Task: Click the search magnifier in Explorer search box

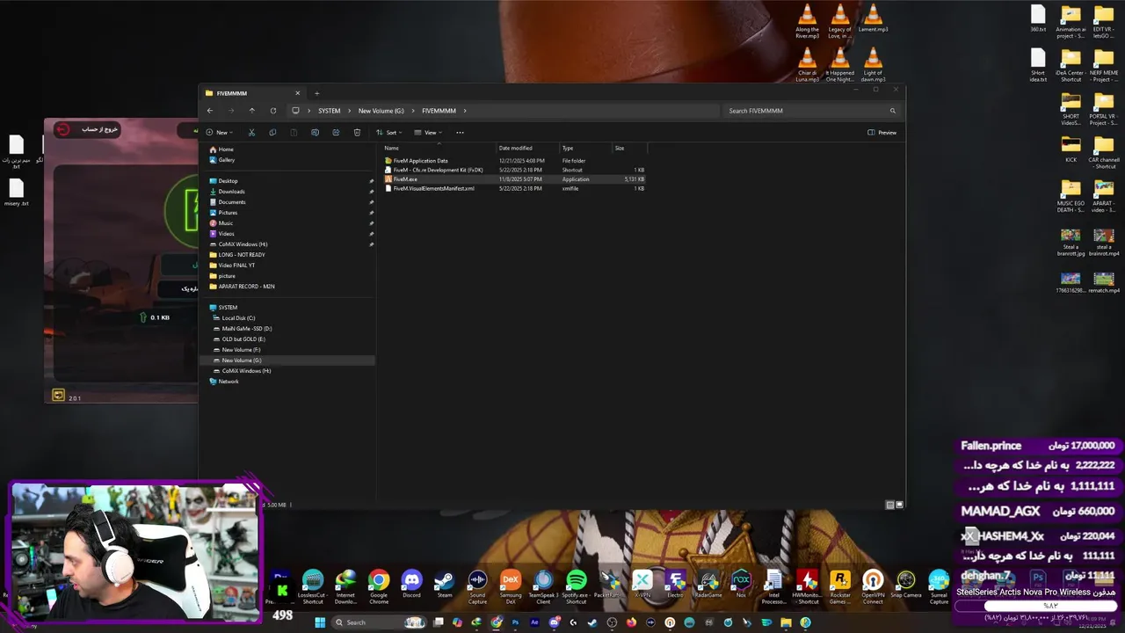Action: pos(893,111)
